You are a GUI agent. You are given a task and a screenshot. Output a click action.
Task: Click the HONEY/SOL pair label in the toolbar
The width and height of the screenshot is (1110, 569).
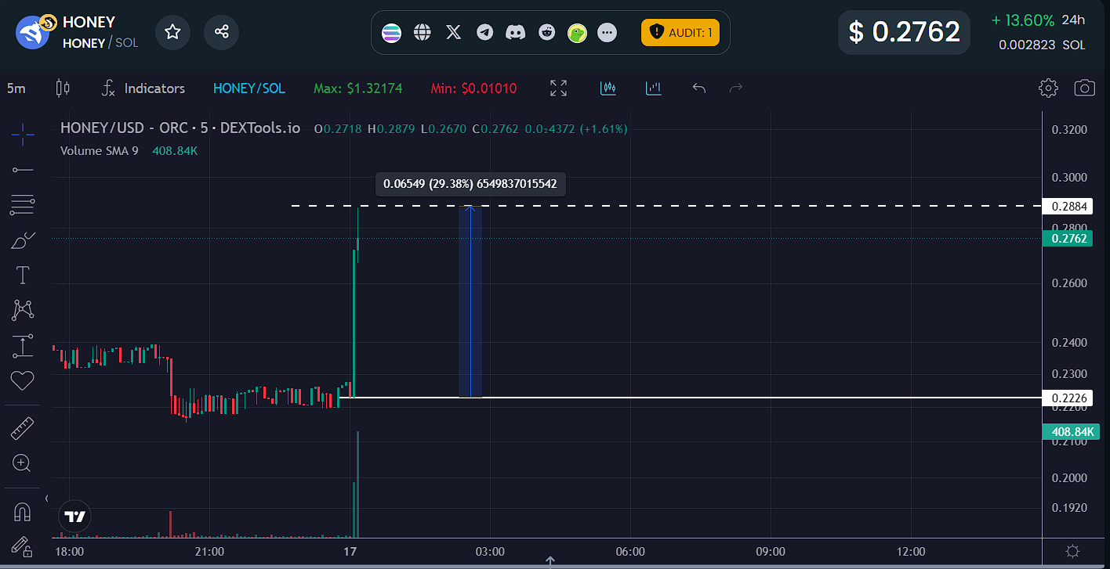point(249,88)
